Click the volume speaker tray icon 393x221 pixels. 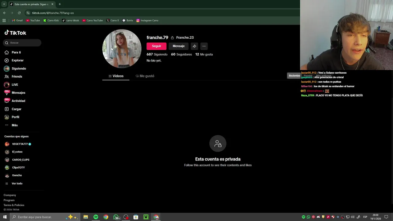(352, 217)
